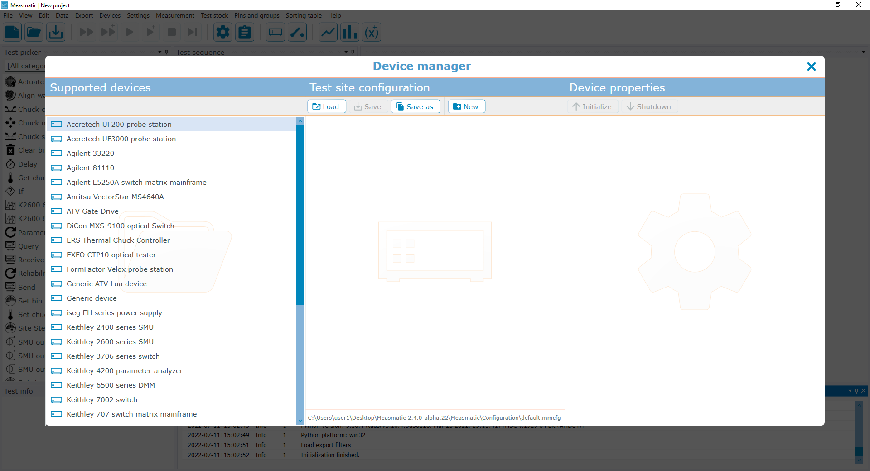
Task: Click the step-to-next toolbar button
Action: 193,32
